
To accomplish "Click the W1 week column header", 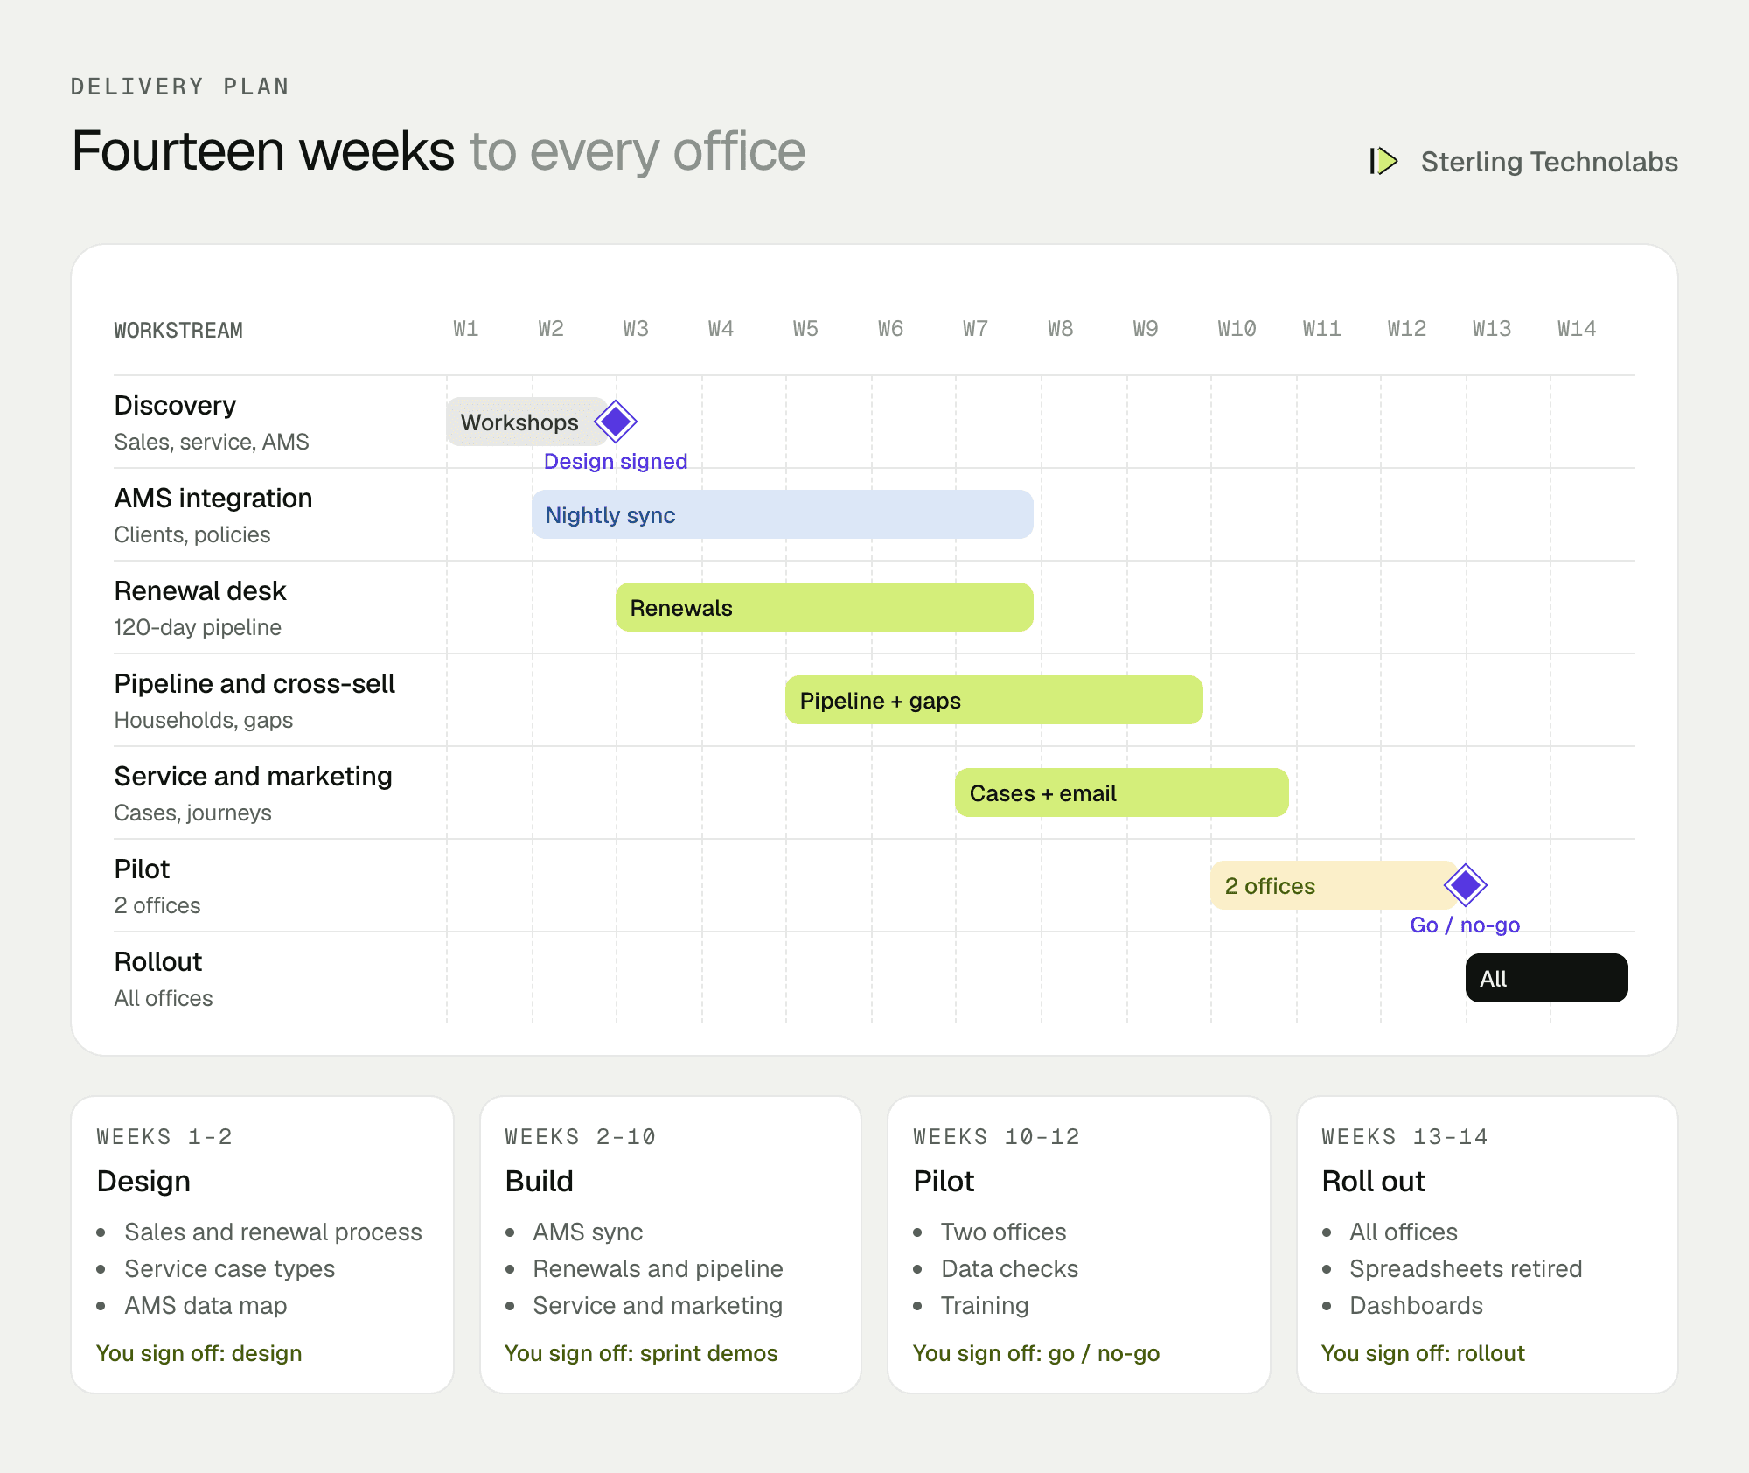I will click(466, 329).
